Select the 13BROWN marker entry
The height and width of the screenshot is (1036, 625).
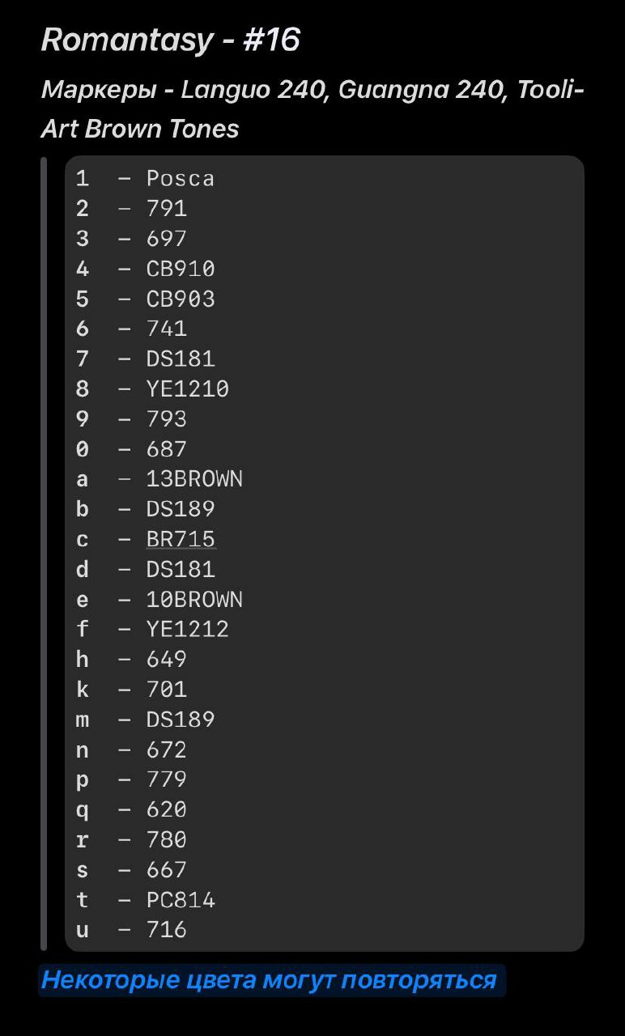click(x=194, y=479)
